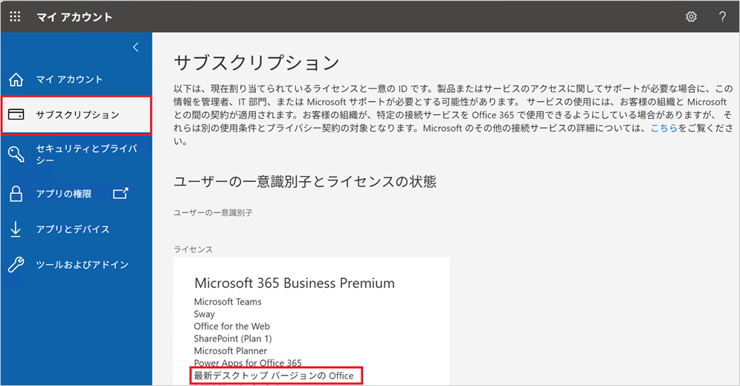Open the settings gear in header
This screenshot has height=386, width=740.
tap(691, 16)
